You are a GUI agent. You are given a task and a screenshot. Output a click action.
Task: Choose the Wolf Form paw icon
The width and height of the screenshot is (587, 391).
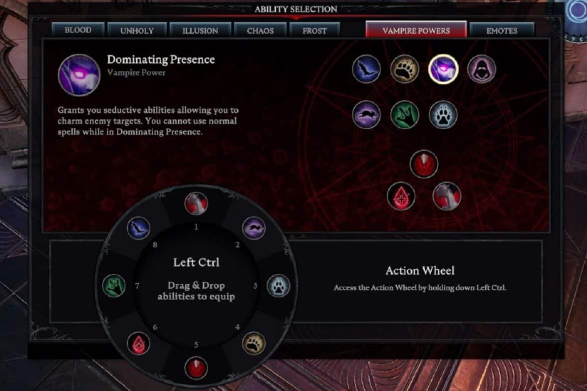[443, 115]
